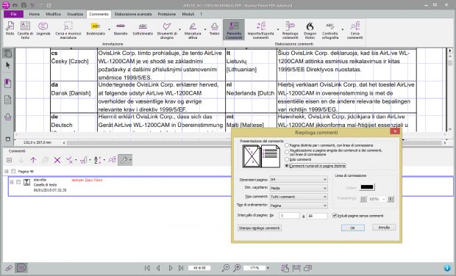Toggle Includi pagine senza commenti checkbox
The image size is (456, 276).
click(x=335, y=216)
